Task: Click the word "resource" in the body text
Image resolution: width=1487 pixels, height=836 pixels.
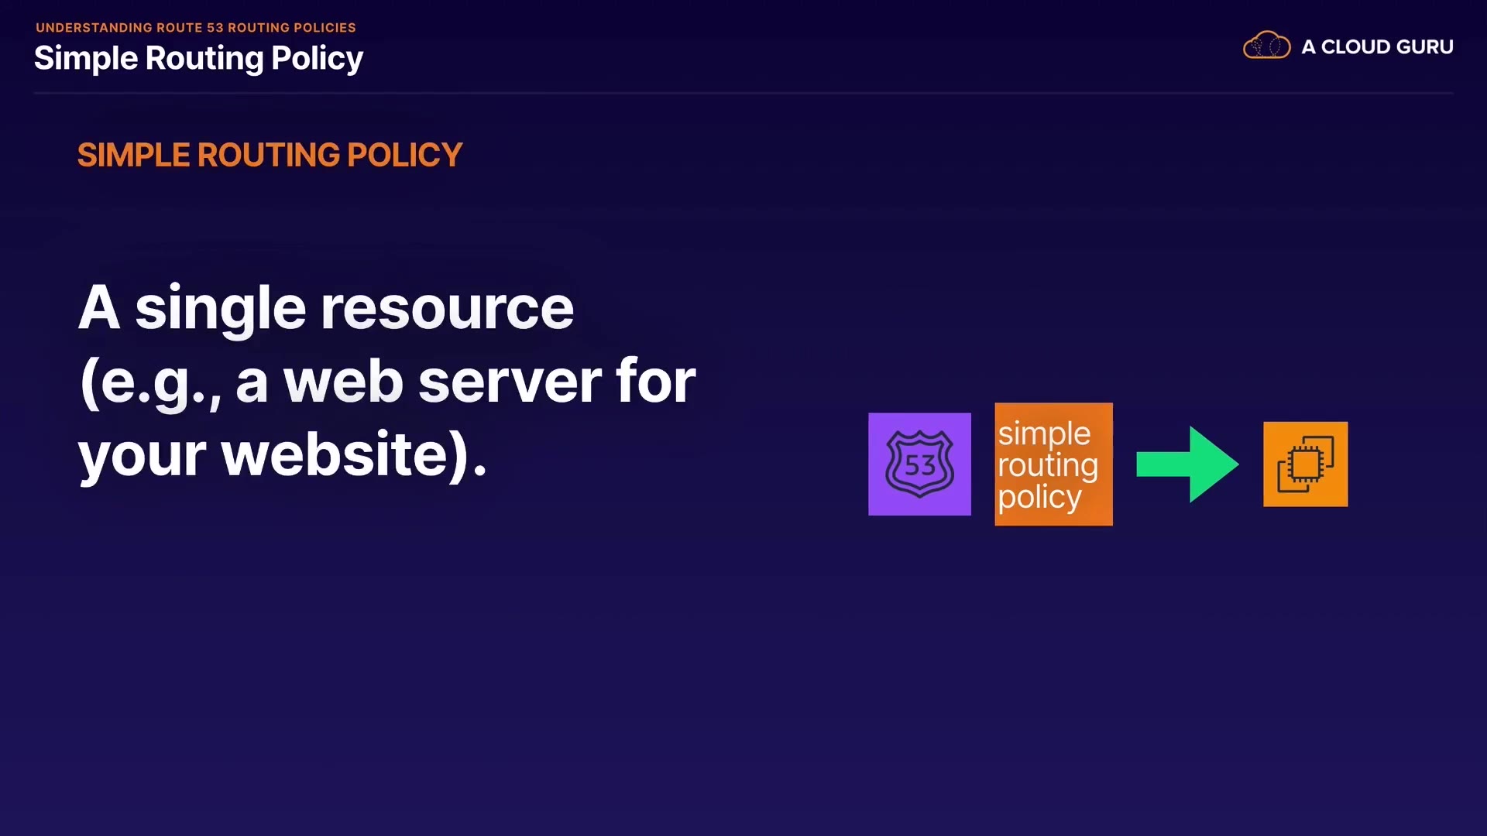Action: tap(447, 308)
